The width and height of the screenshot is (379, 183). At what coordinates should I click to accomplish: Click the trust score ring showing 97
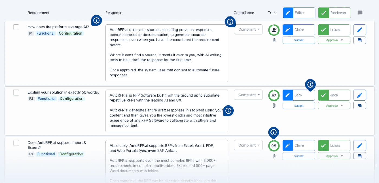[274, 95]
